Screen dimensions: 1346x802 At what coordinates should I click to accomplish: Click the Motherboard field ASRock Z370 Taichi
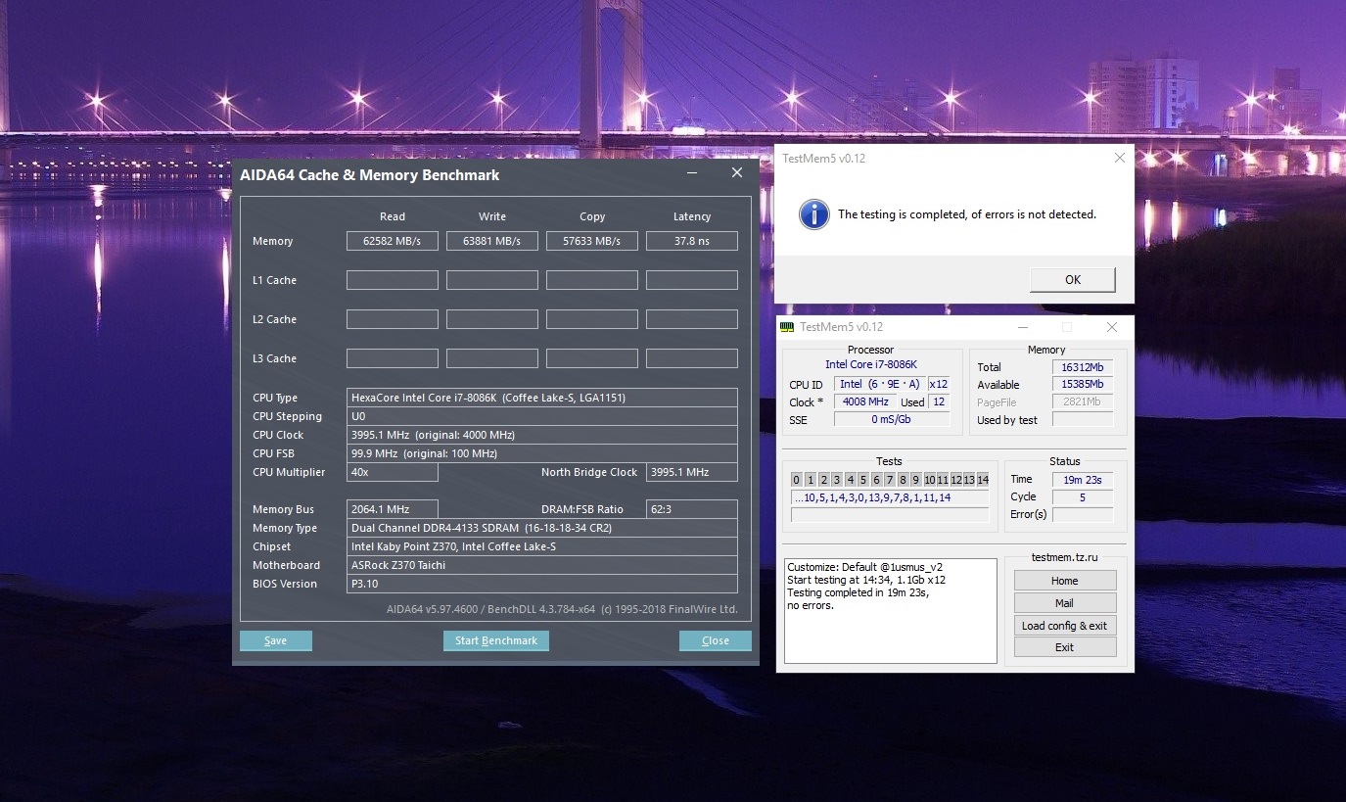coord(542,565)
